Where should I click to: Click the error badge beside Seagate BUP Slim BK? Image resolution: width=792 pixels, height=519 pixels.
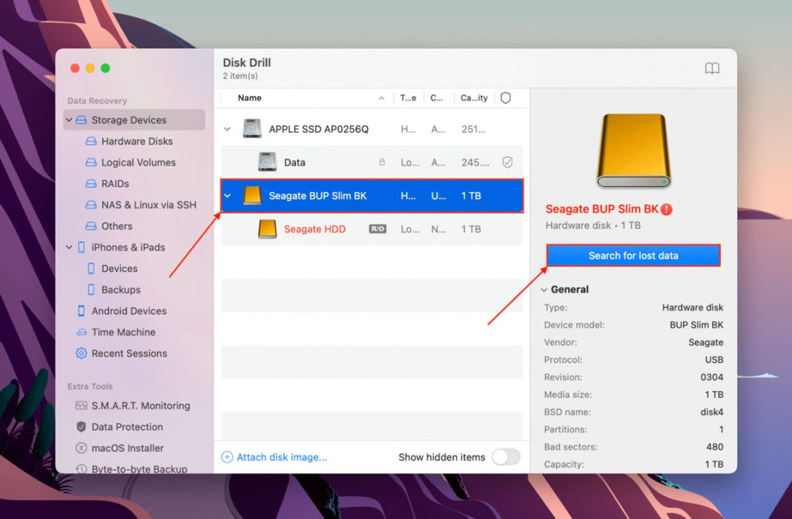pyautogui.click(x=667, y=209)
